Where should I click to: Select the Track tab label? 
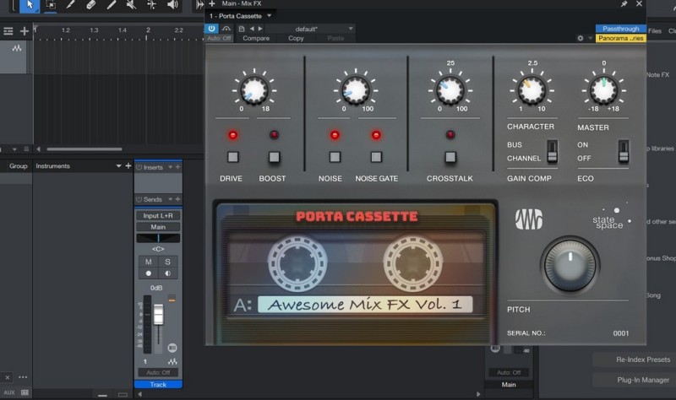tap(158, 385)
